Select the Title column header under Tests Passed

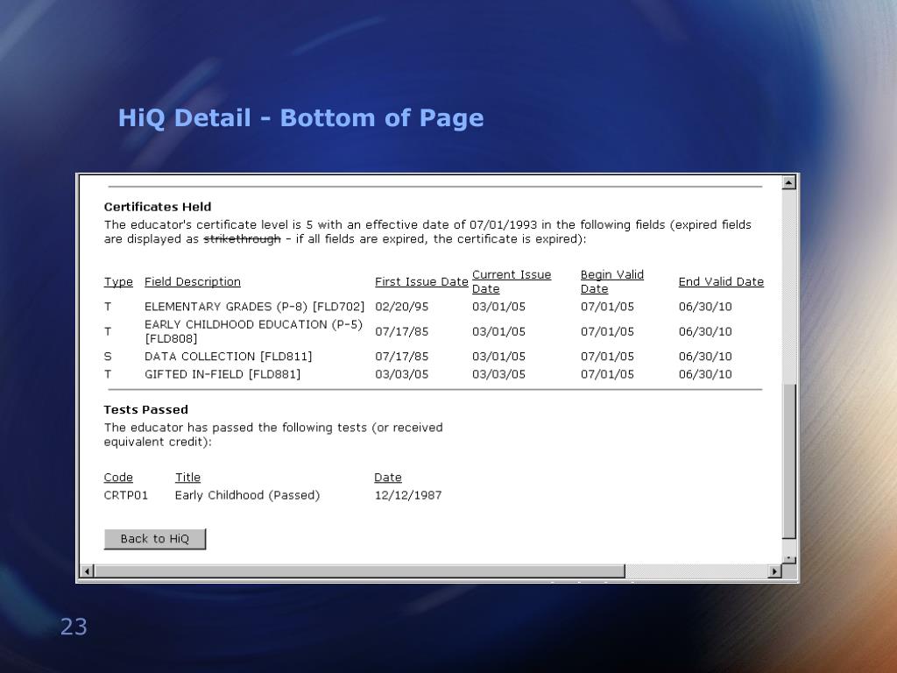coord(187,478)
